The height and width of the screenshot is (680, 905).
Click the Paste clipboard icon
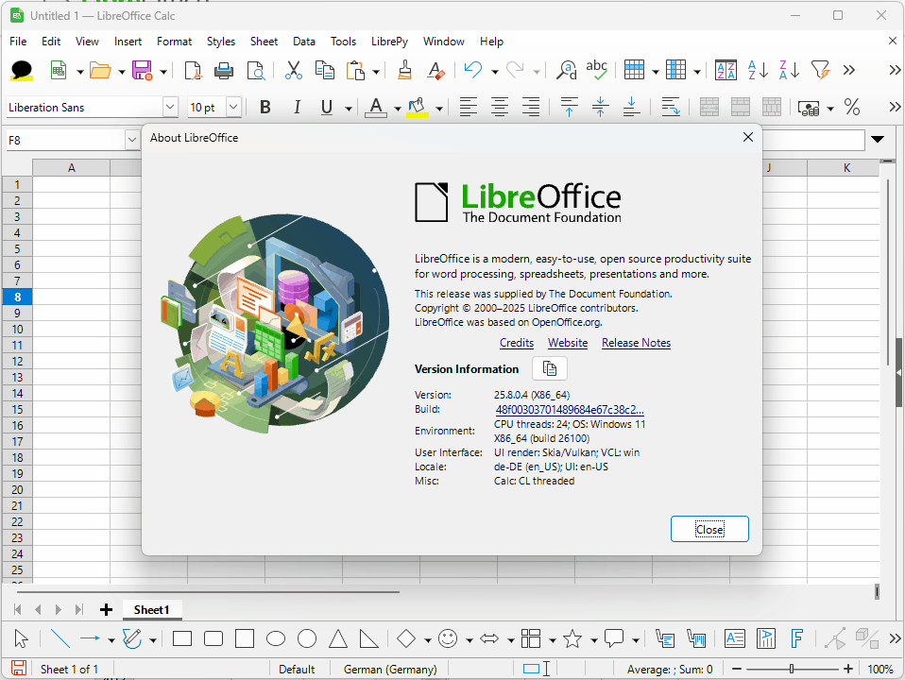coord(355,71)
